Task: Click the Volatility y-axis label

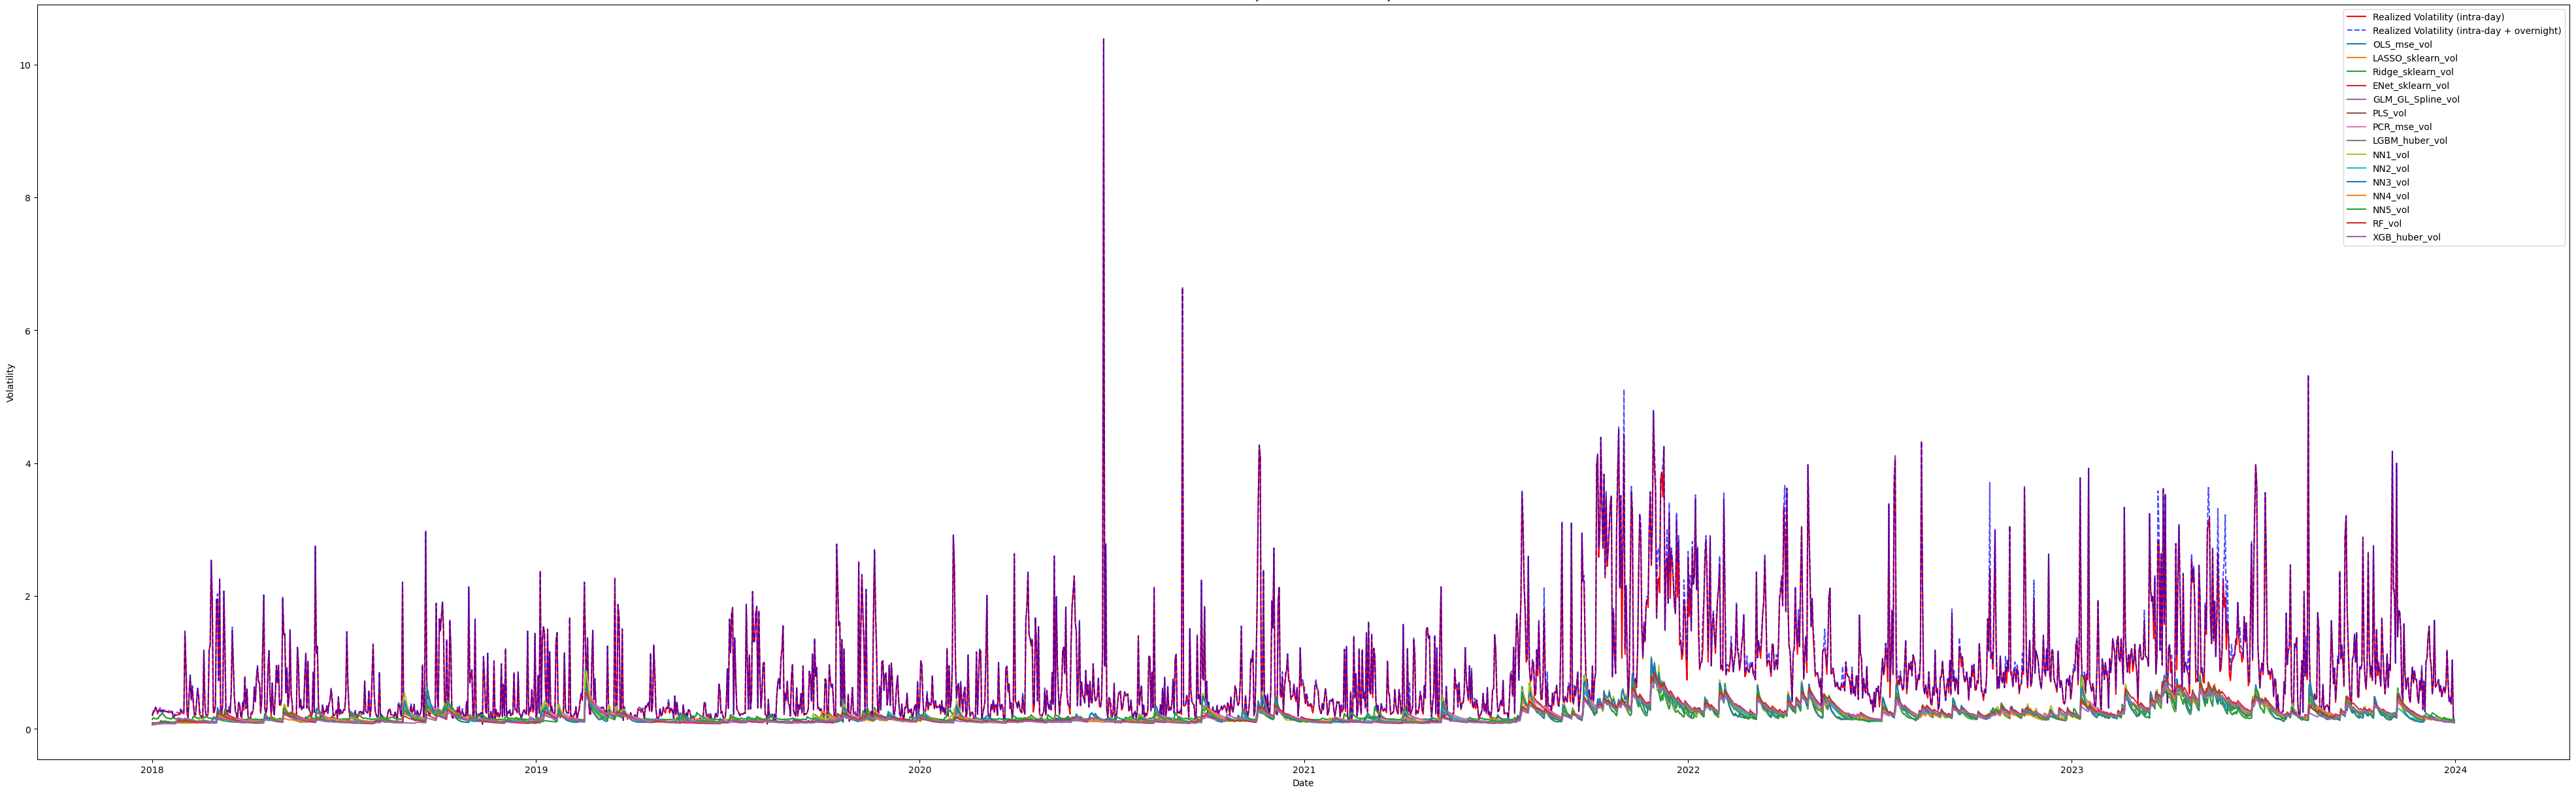Action: (11, 383)
